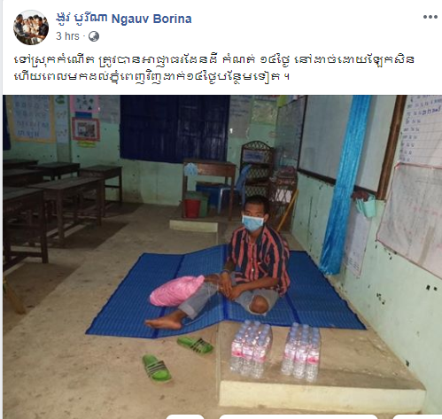Click the pink bag in the photo
442x419 pixels.
(x=176, y=291)
